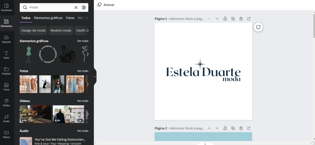Screen dimensions: 315x145
Task: Clear the search field with X icon
Action: click(x=76, y=7)
